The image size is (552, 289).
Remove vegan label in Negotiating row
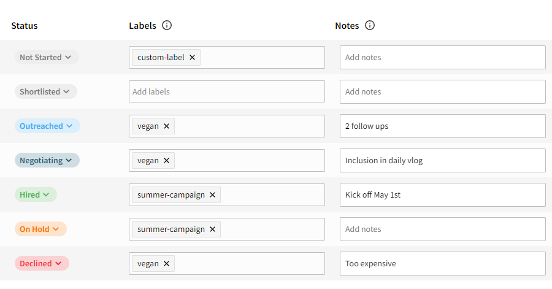pyautogui.click(x=166, y=161)
